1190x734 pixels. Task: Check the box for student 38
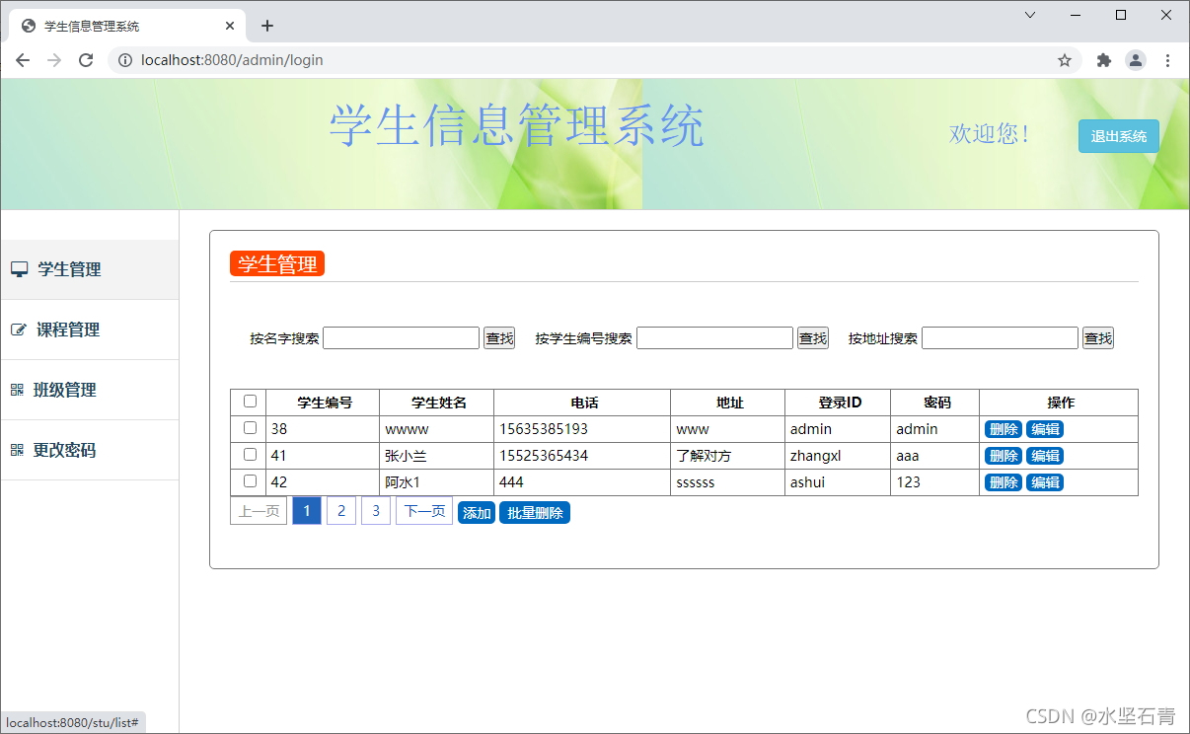pos(250,428)
